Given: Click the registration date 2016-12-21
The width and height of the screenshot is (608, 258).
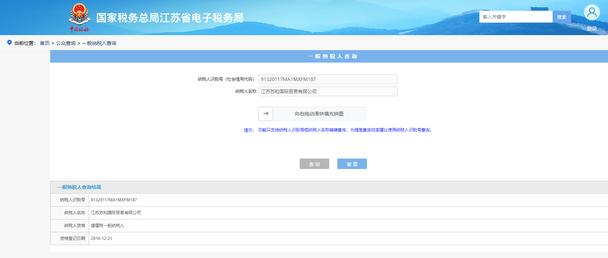Looking at the screenshot, I should (x=101, y=239).
